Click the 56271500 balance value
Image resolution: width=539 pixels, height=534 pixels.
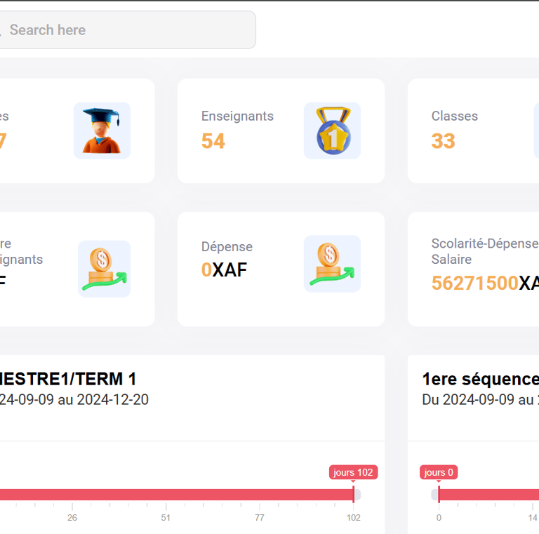(x=474, y=283)
